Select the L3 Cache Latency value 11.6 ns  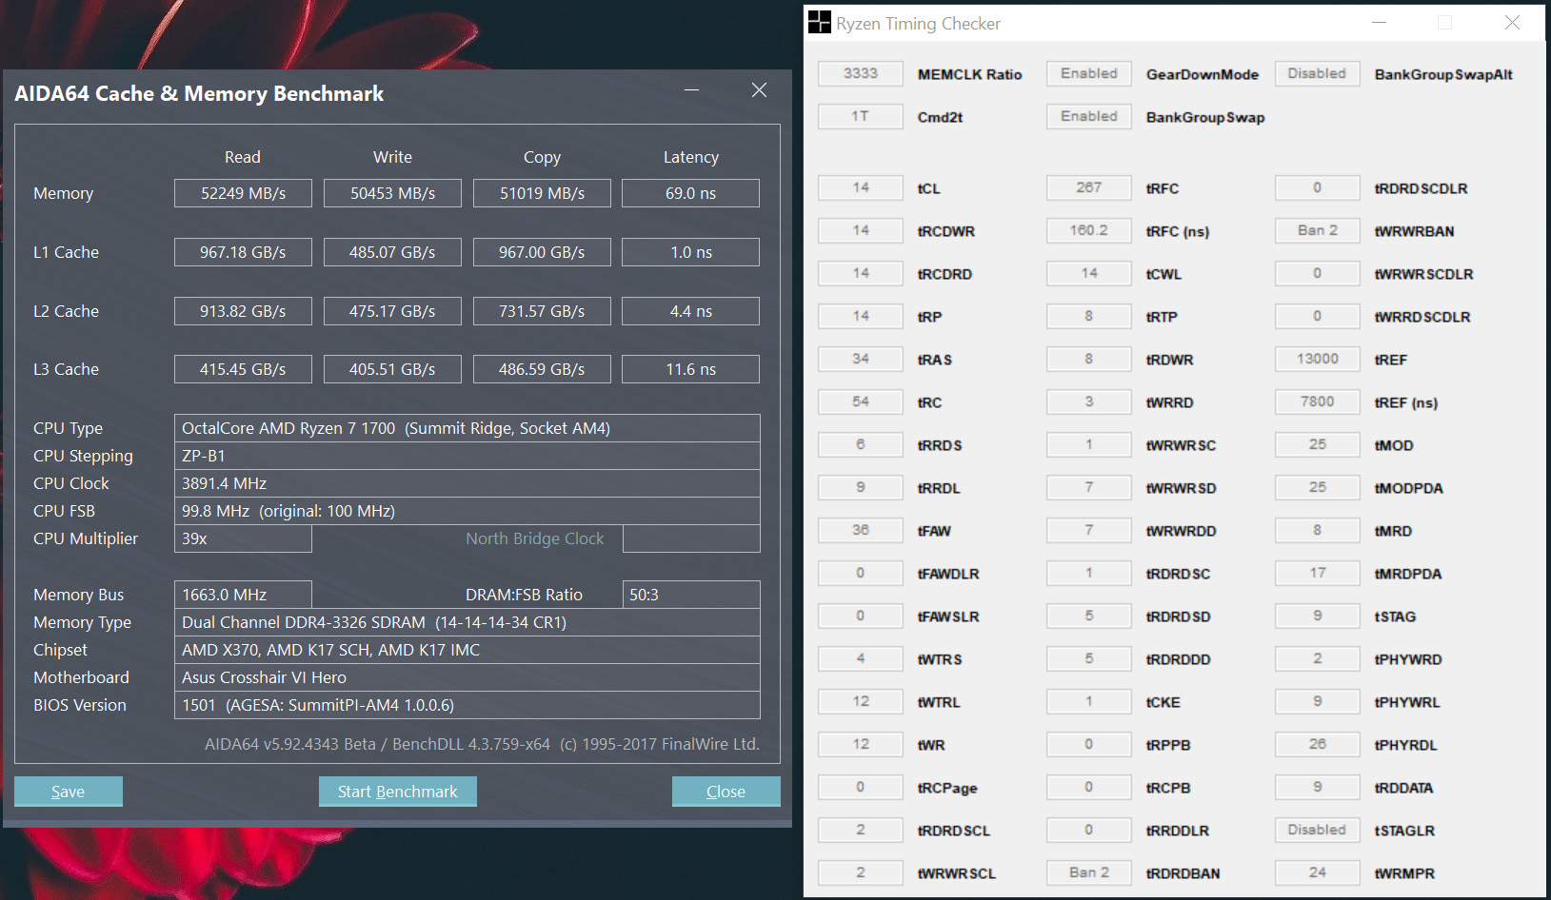pyautogui.click(x=690, y=369)
